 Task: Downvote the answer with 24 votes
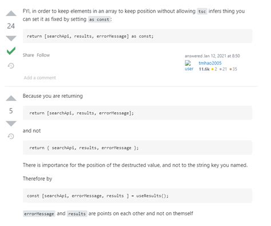[x=11, y=38]
